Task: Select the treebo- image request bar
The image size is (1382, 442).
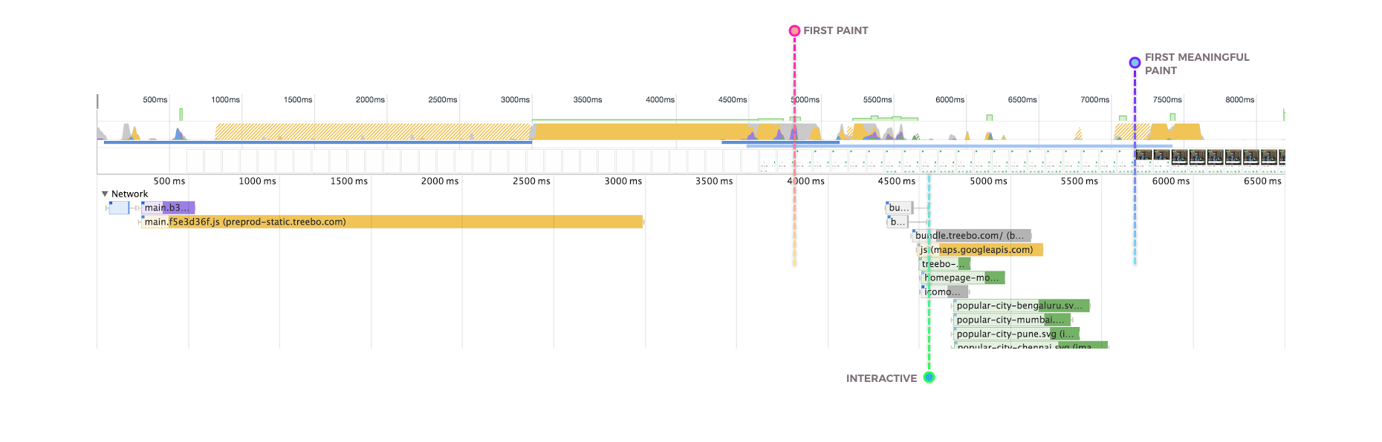Action: 944,264
